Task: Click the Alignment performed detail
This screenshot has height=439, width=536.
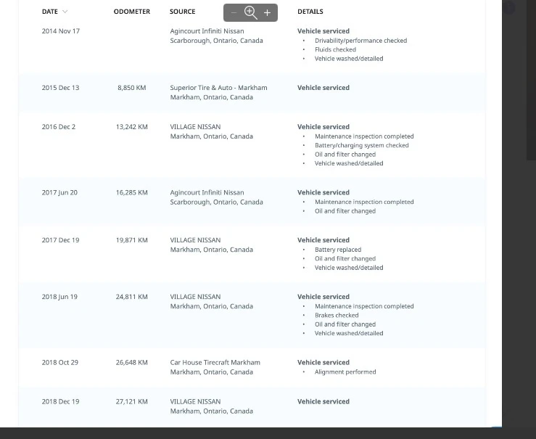Action: tap(345, 372)
